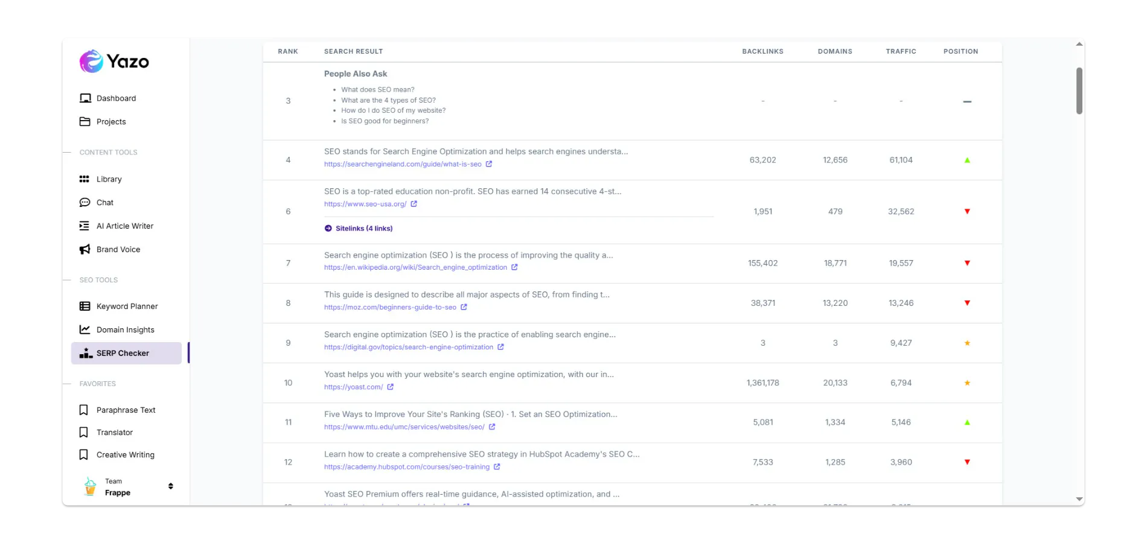Image resolution: width=1147 pixels, height=543 pixels.
Task: Click the People Also Ask heading
Action: tap(356, 74)
